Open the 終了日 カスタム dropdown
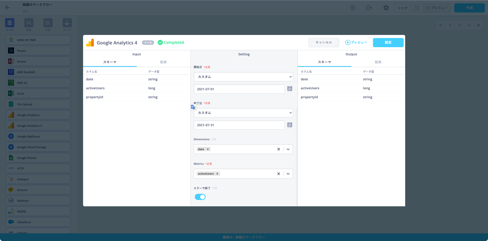488x241 pixels. (x=243, y=113)
